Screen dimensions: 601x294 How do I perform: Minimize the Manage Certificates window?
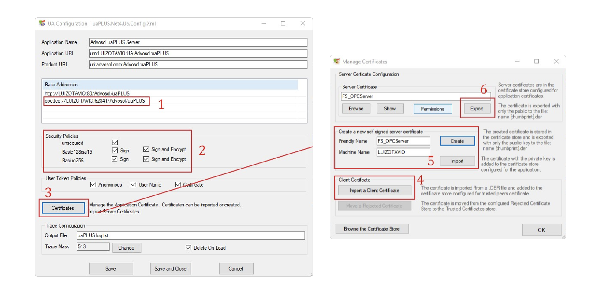click(517, 62)
